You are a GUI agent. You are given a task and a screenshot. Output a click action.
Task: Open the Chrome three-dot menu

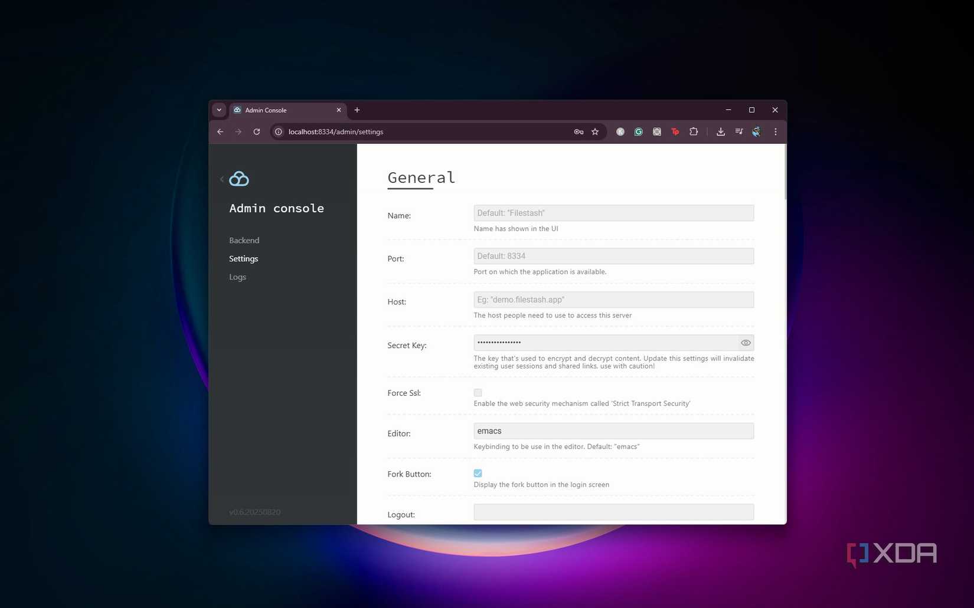point(775,132)
